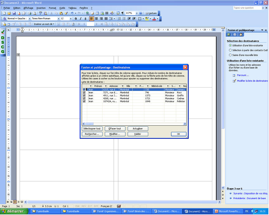The image size is (269, 215).
Task: Uncheck recipient 1721 Cedras
Action: click(84, 98)
